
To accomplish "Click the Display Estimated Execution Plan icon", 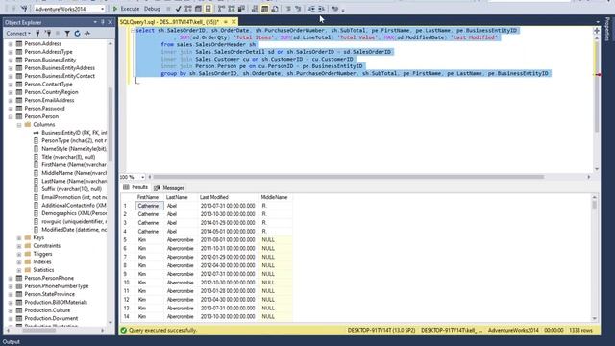I will (x=188, y=9).
